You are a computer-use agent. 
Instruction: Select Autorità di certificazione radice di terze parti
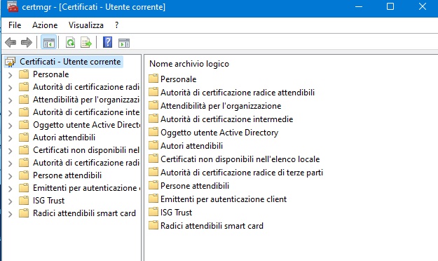coord(242,173)
